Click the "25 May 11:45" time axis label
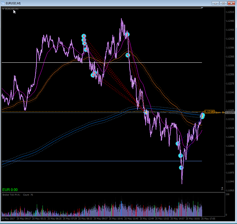This screenshot has width=237, height=224. coord(131,219)
